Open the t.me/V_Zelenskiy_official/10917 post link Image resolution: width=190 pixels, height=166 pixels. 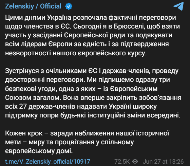47,162
